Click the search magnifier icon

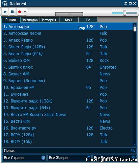[133, 150]
